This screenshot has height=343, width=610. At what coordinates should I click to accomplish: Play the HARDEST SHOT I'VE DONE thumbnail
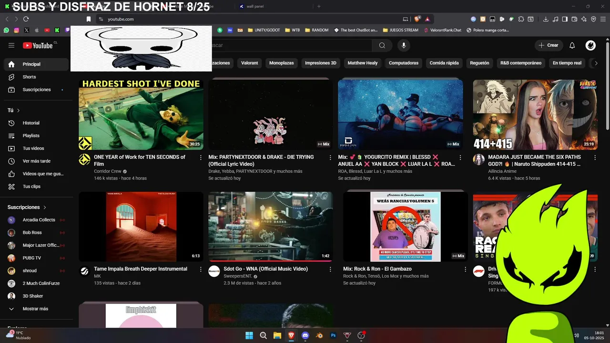(x=141, y=114)
